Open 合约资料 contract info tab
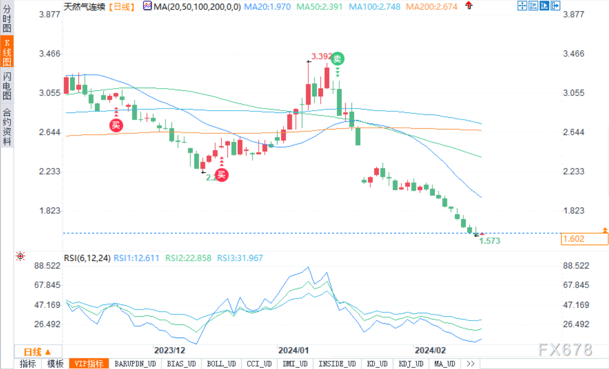This screenshot has height=369, width=609. point(7,126)
